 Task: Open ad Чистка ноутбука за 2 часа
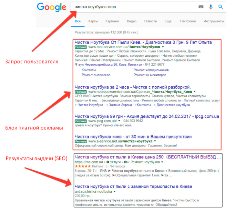click(133, 87)
